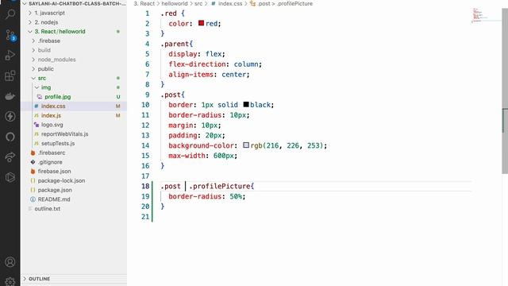
Task: Expand the node_modules folder
Action: tap(33, 60)
